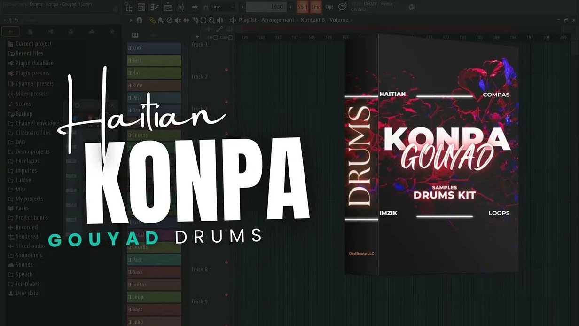Click bar 129 on the timeline ruler
Viewport: 579px width, 326px height.
coord(244,38)
